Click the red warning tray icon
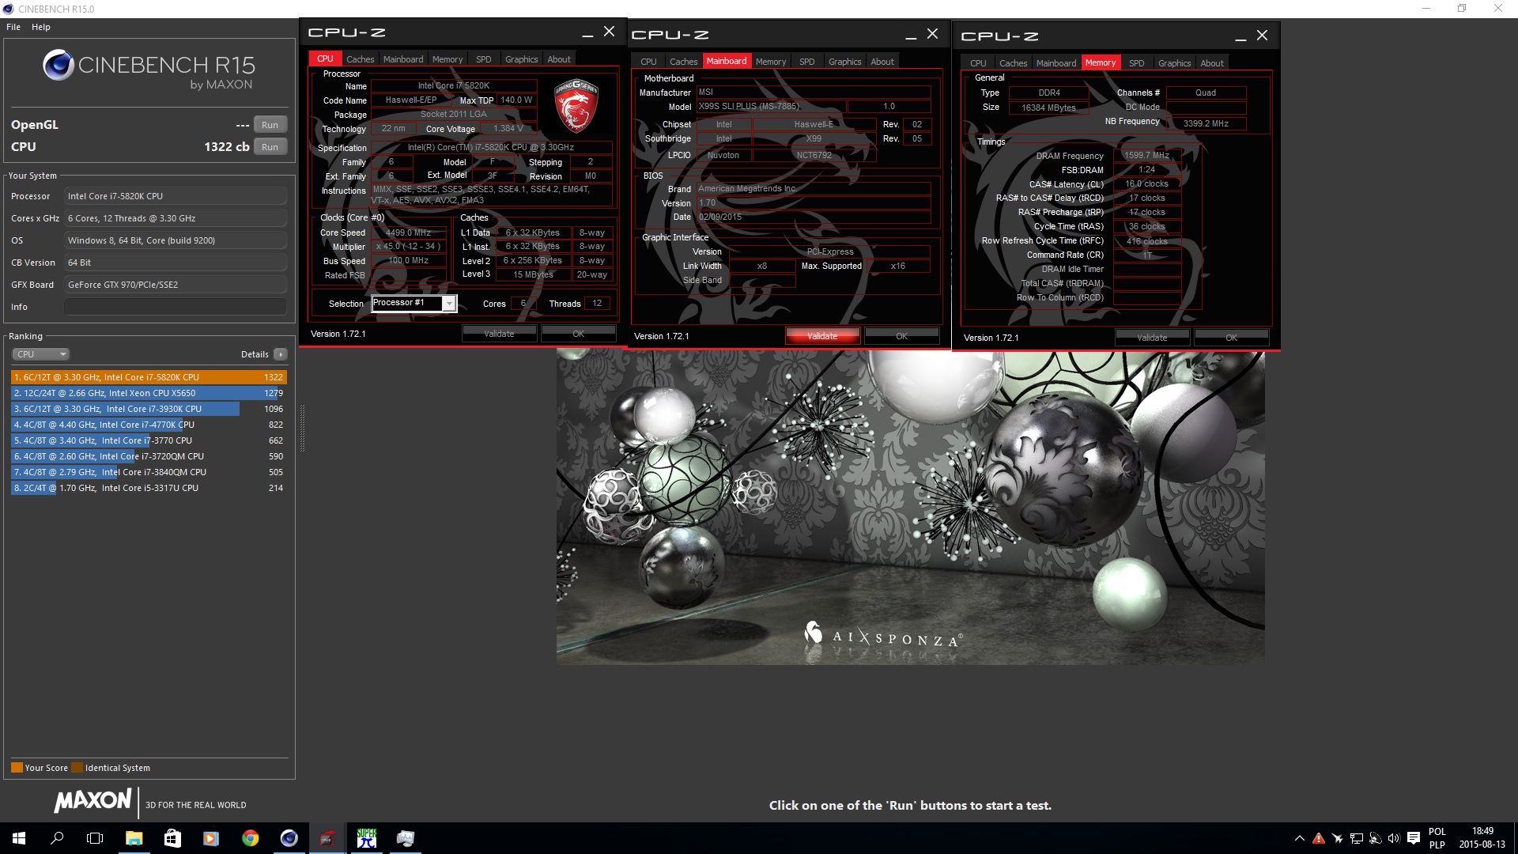Screen dimensions: 1518x854 [1318, 838]
